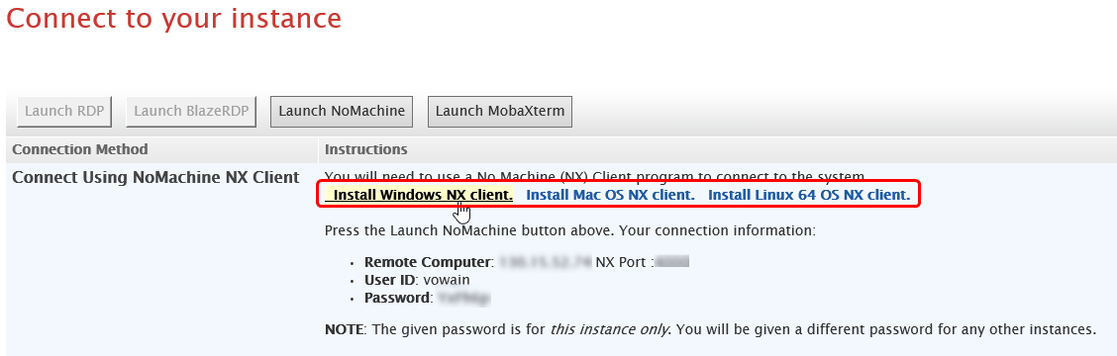Select the italic "this instance only" text
Screen dimensions: 1117x356
click(609, 329)
